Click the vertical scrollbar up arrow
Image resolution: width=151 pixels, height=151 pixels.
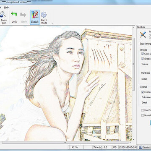pyautogui.click(x=133, y=27)
